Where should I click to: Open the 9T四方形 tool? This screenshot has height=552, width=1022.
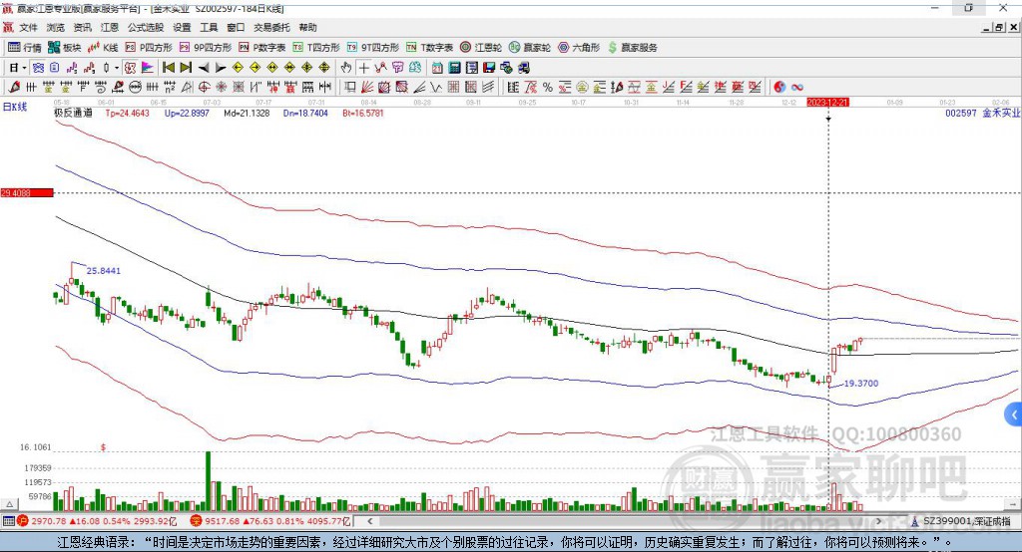373,48
